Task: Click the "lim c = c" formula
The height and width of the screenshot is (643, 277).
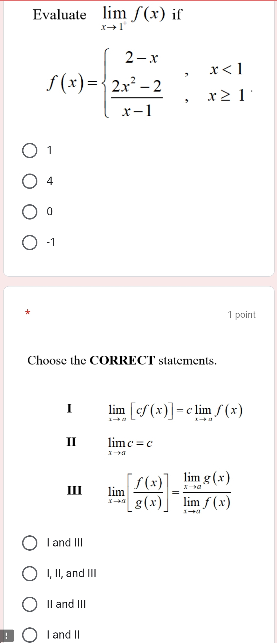Action: (130, 445)
